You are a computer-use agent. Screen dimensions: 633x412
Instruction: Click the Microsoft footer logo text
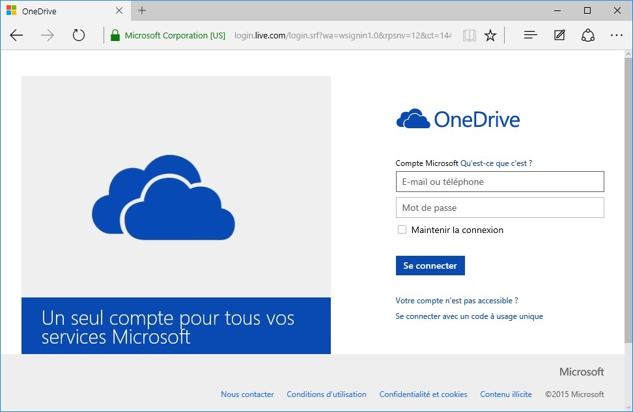(582, 372)
